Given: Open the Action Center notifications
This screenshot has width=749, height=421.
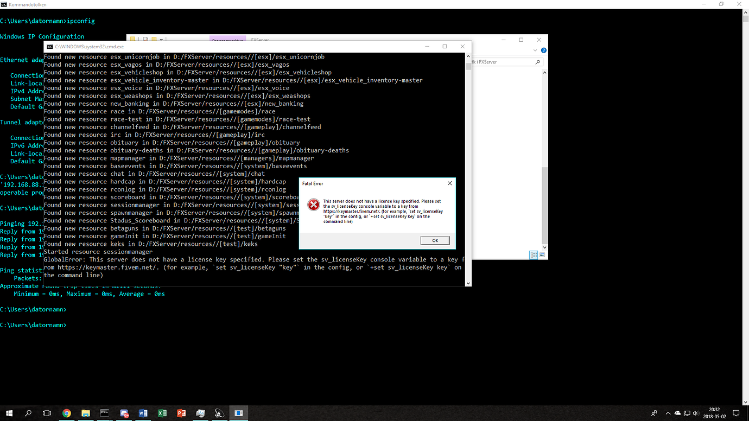Looking at the screenshot, I should (736, 413).
